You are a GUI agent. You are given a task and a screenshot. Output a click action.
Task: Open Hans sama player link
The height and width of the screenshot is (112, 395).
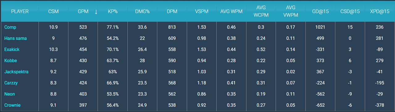[15, 38]
